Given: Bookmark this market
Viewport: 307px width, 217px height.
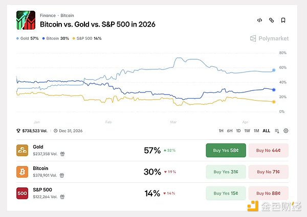Looking at the screenshot, I should (283, 20).
